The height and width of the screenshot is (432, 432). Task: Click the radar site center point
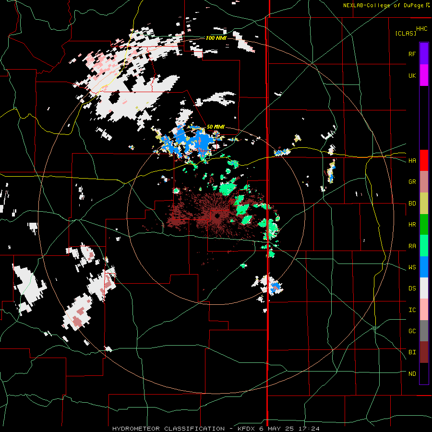click(216, 216)
